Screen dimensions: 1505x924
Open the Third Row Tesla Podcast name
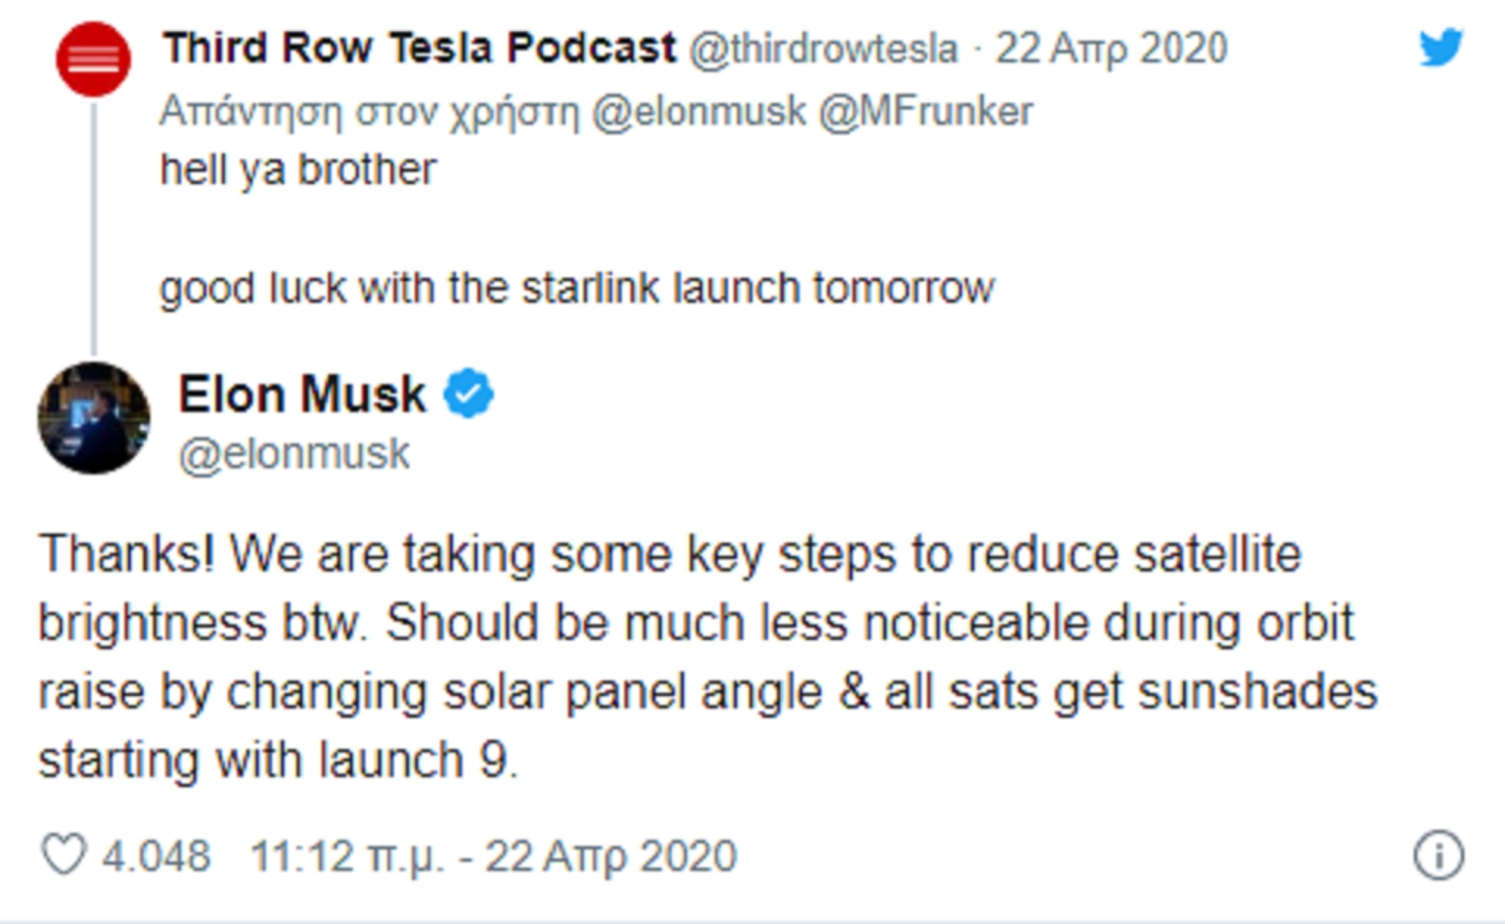tap(420, 48)
